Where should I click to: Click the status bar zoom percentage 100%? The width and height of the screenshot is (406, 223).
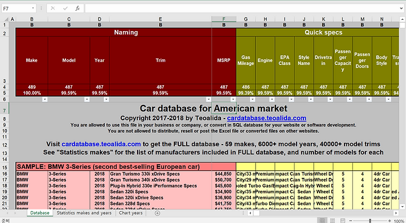tap(399, 221)
